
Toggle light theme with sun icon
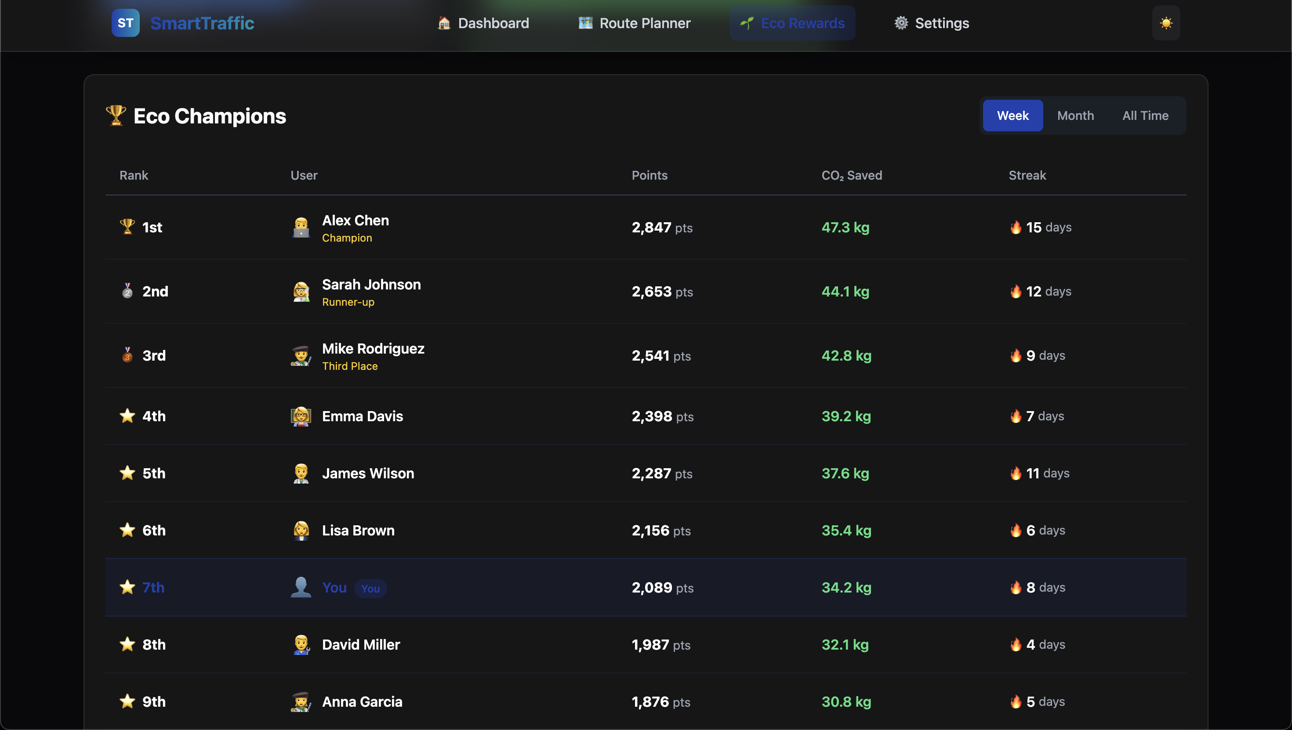coord(1165,23)
